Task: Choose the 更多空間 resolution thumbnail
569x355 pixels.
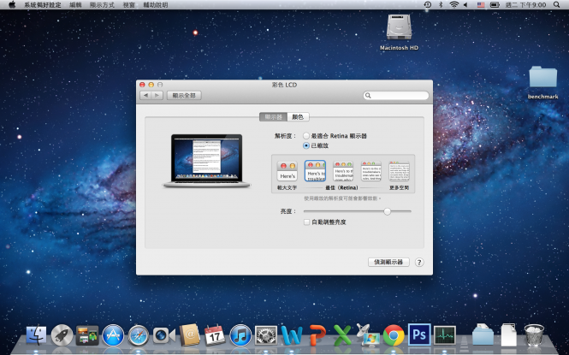Action: click(x=399, y=171)
